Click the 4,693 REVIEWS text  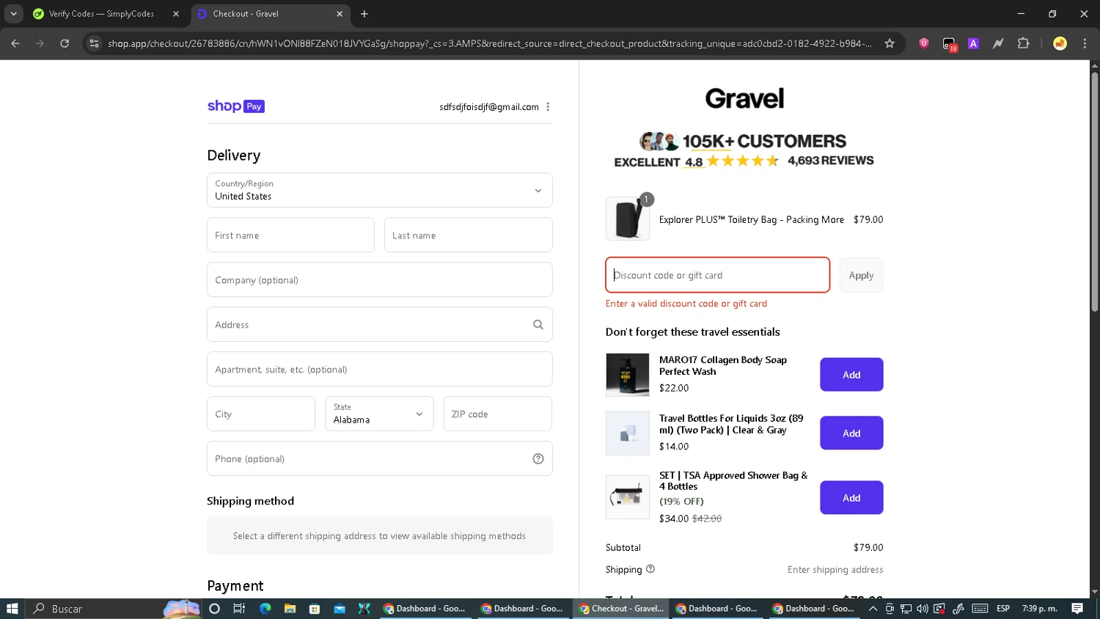tap(831, 161)
